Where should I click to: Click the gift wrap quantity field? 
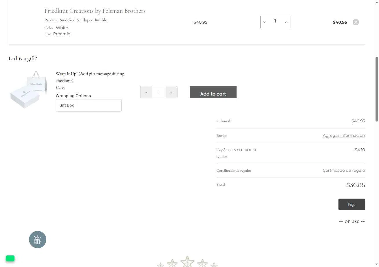tap(159, 92)
